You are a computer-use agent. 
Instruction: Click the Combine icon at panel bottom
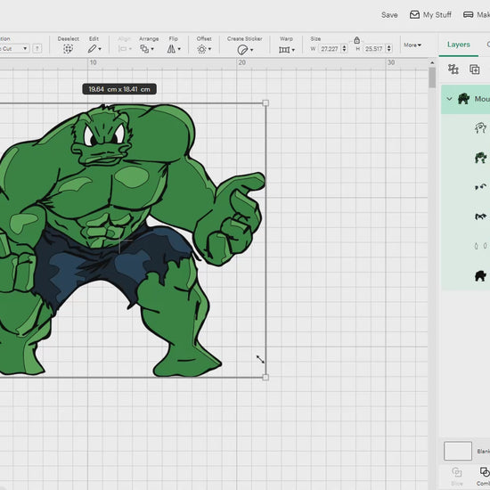coord(485,472)
